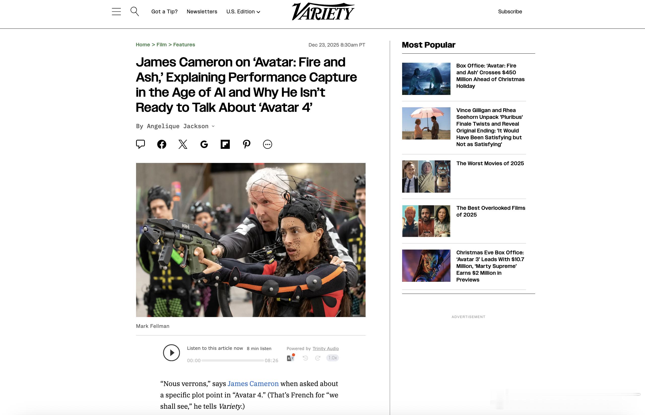The height and width of the screenshot is (415, 645).
Task: Open the Newsletters menu item
Action: click(x=202, y=12)
